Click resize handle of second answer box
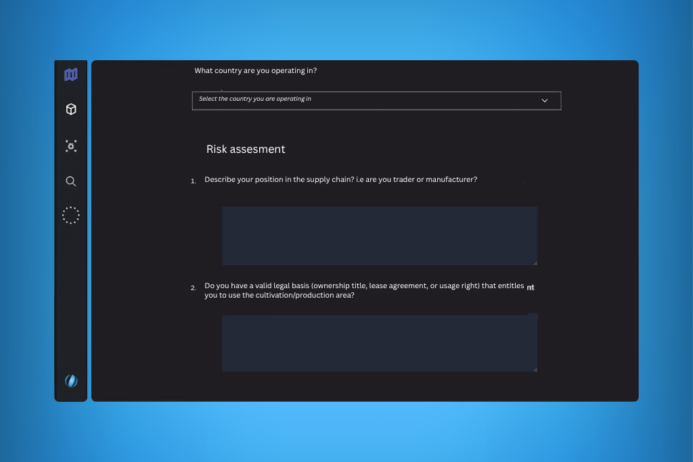The image size is (693, 462). 535,369
